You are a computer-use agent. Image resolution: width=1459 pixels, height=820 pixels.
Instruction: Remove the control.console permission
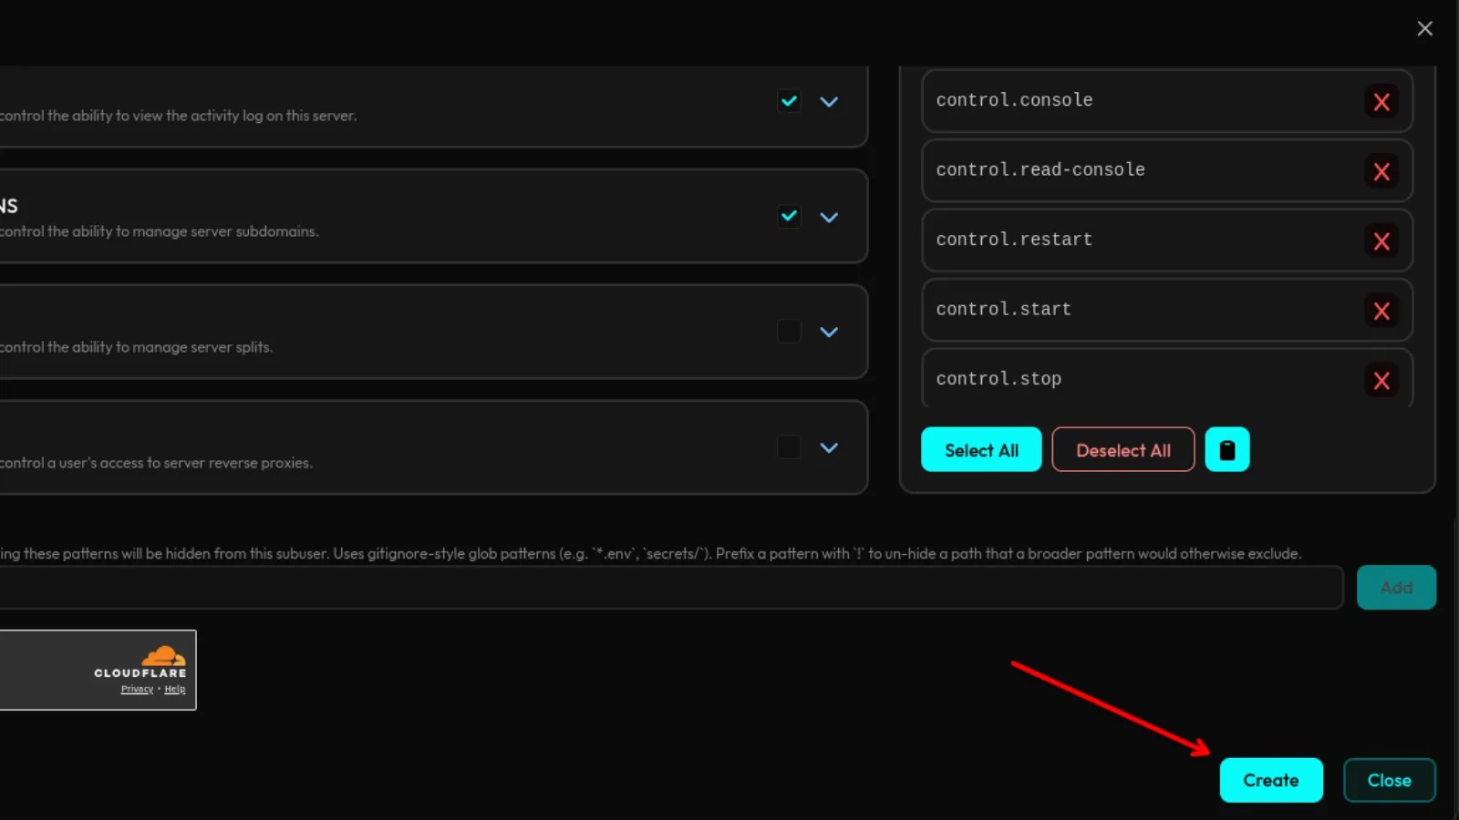pos(1381,101)
